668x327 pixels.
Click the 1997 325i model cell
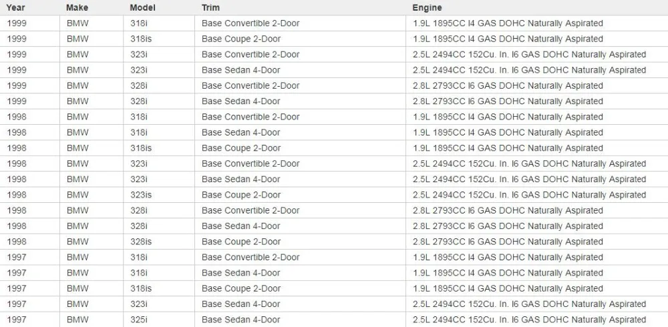139,320
